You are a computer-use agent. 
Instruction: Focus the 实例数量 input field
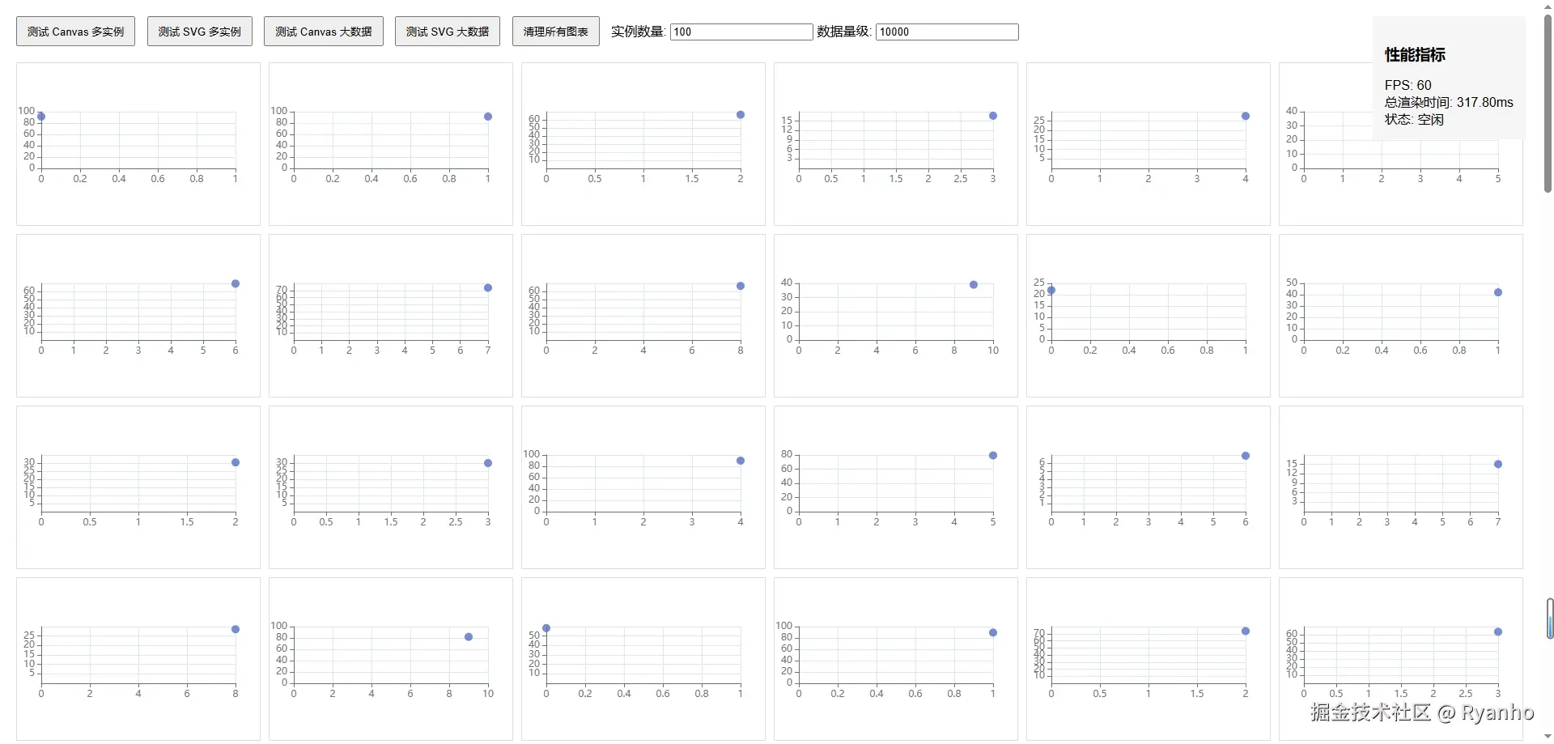(741, 32)
